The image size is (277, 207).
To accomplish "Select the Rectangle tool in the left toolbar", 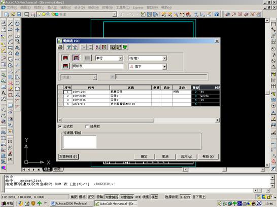I will (11, 48).
